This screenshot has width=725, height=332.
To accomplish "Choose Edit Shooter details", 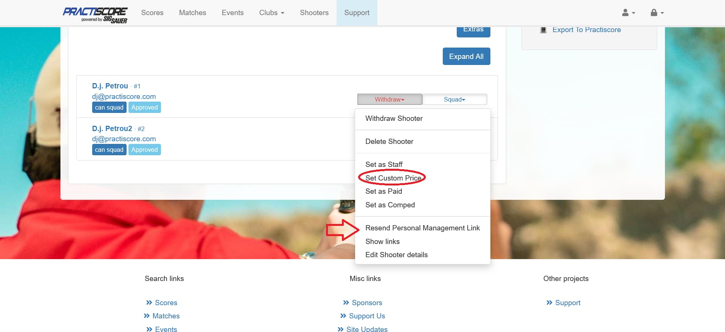I will (x=423, y=255).
